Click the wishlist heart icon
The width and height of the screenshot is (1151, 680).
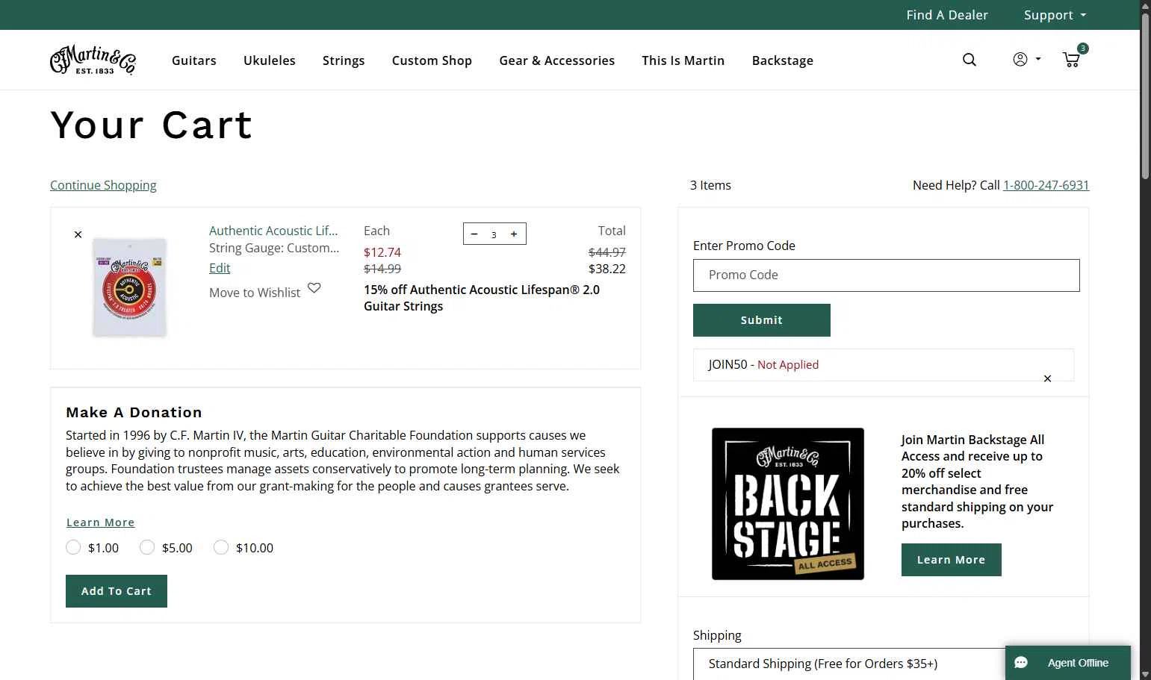(x=314, y=288)
